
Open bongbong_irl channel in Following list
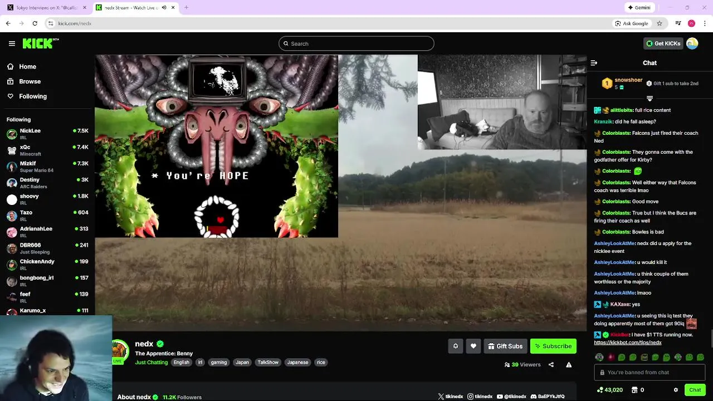pyautogui.click(x=47, y=281)
